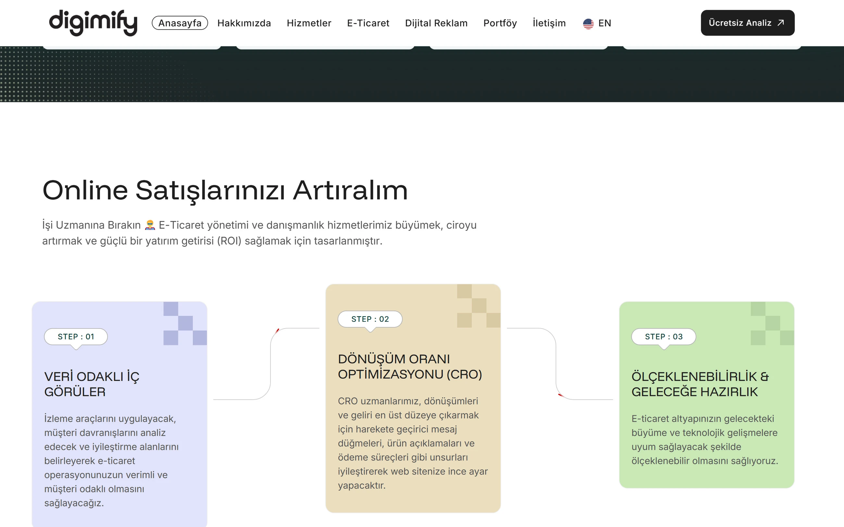Go to the Hakkımızda page
This screenshot has height=527, width=844.
(x=244, y=23)
